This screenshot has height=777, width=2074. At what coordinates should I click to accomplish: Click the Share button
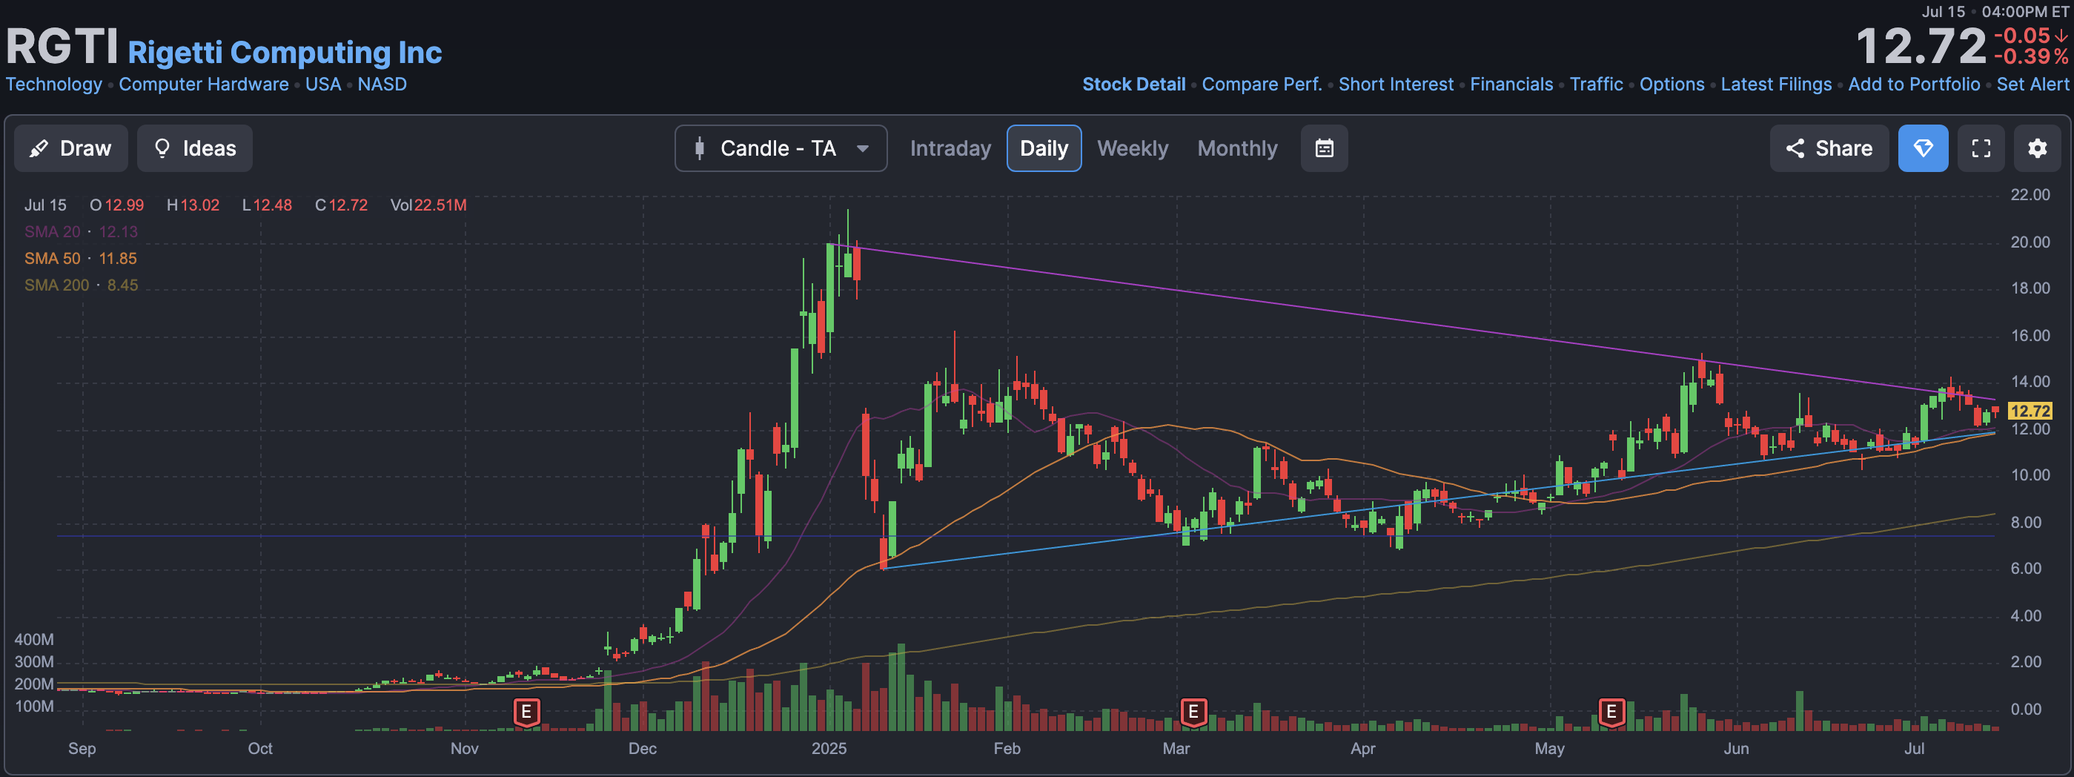coord(1829,148)
